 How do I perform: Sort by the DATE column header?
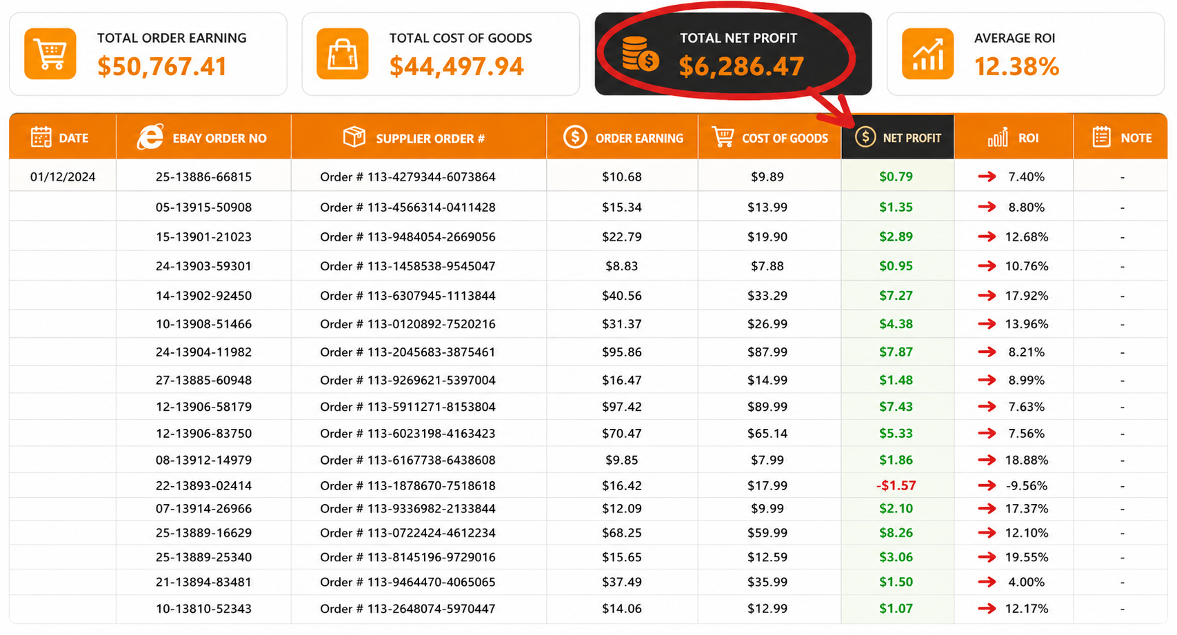(74, 138)
